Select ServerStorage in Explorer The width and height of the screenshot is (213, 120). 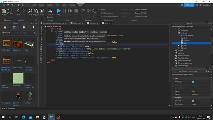tap(183, 66)
